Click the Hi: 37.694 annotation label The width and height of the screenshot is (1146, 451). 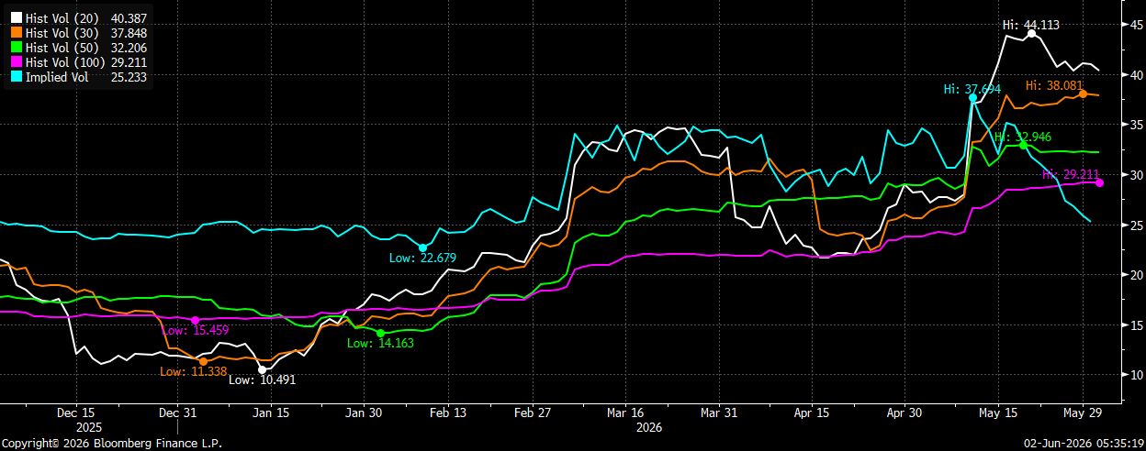[972, 89]
